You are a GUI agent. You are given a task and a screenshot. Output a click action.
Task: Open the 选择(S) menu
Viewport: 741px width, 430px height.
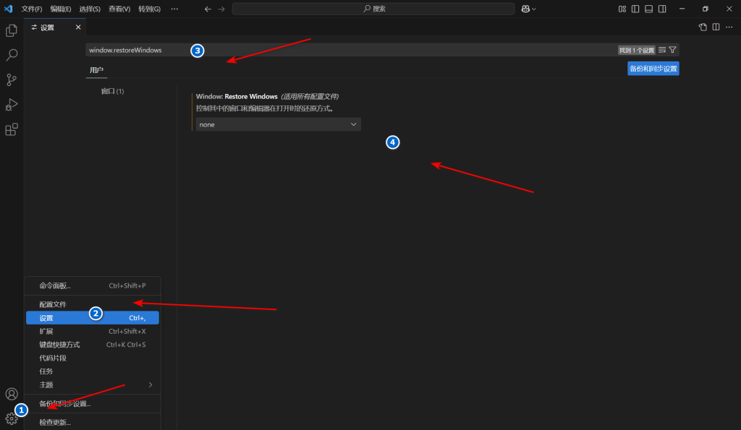click(x=90, y=9)
